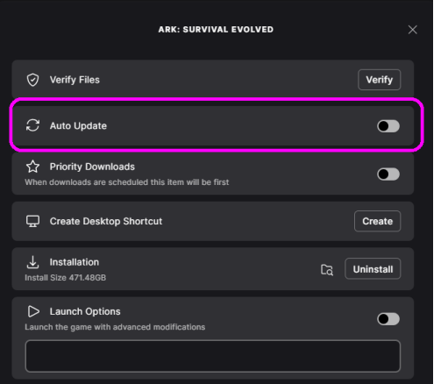Click the download arrow icon beside Installation
Image resolution: width=448 pixels, height=384 pixels.
tap(32, 262)
